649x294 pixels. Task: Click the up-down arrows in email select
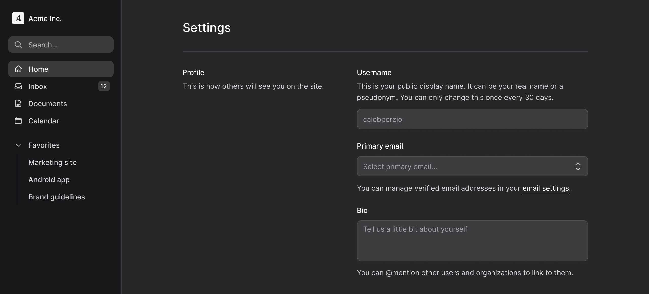(x=578, y=166)
